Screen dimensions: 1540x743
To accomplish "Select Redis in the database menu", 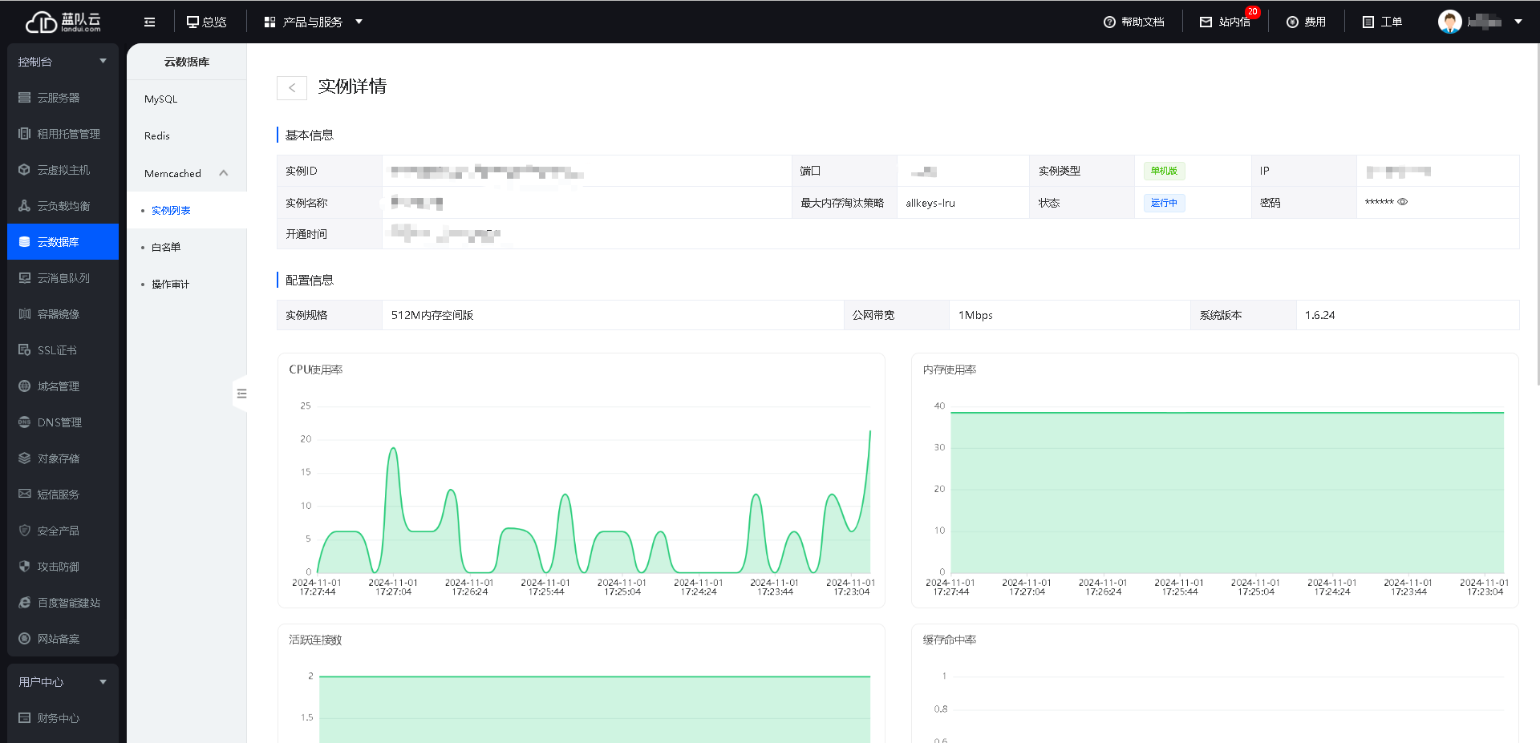I will coord(157,136).
